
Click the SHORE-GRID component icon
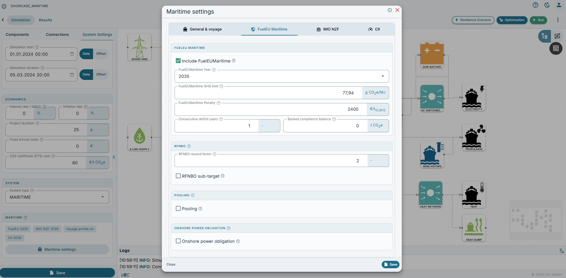click(140, 47)
